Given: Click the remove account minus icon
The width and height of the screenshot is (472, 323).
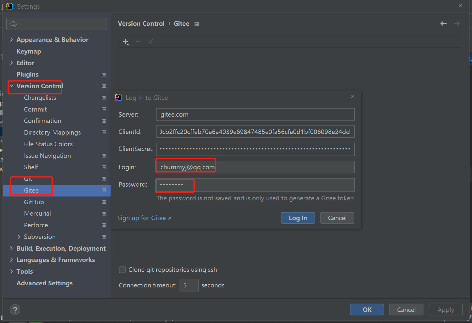Looking at the screenshot, I should point(138,42).
